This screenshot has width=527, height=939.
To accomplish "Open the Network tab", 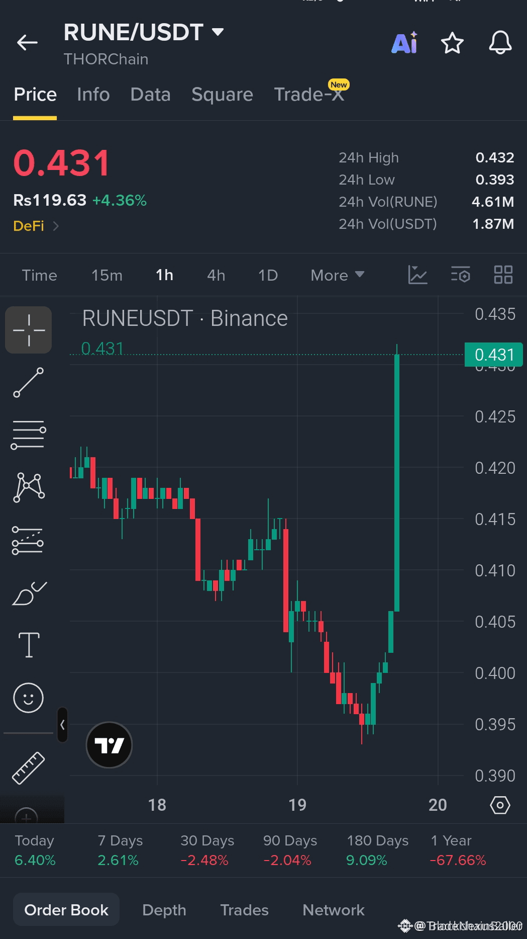I will [x=334, y=910].
